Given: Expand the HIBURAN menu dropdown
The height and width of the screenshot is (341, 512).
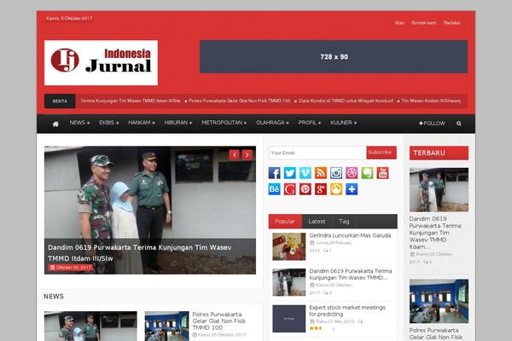Looking at the screenshot, I should pyautogui.click(x=178, y=123).
